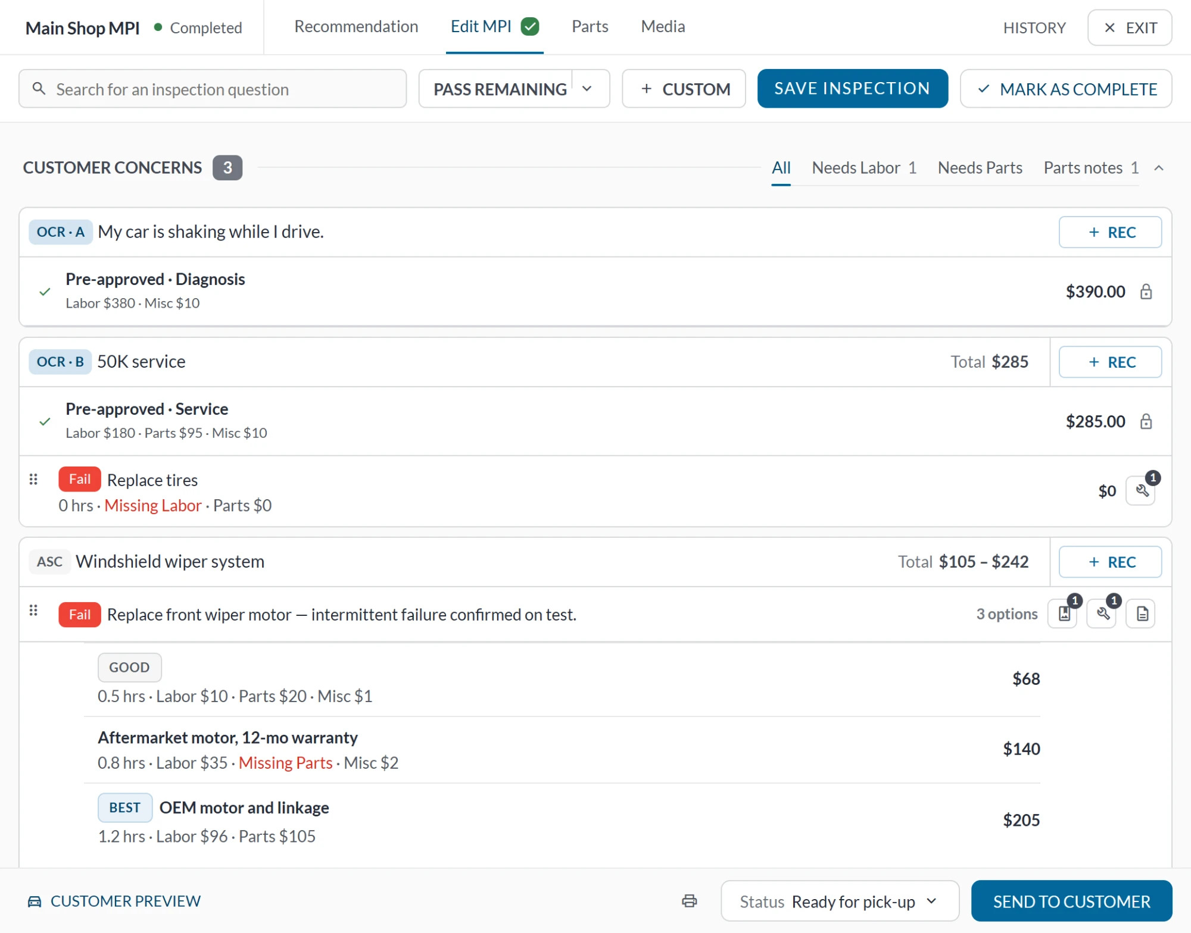Collapse the Customer Concerns section chevron
The width and height of the screenshot is (1191, 933).
pos(1159,168)
